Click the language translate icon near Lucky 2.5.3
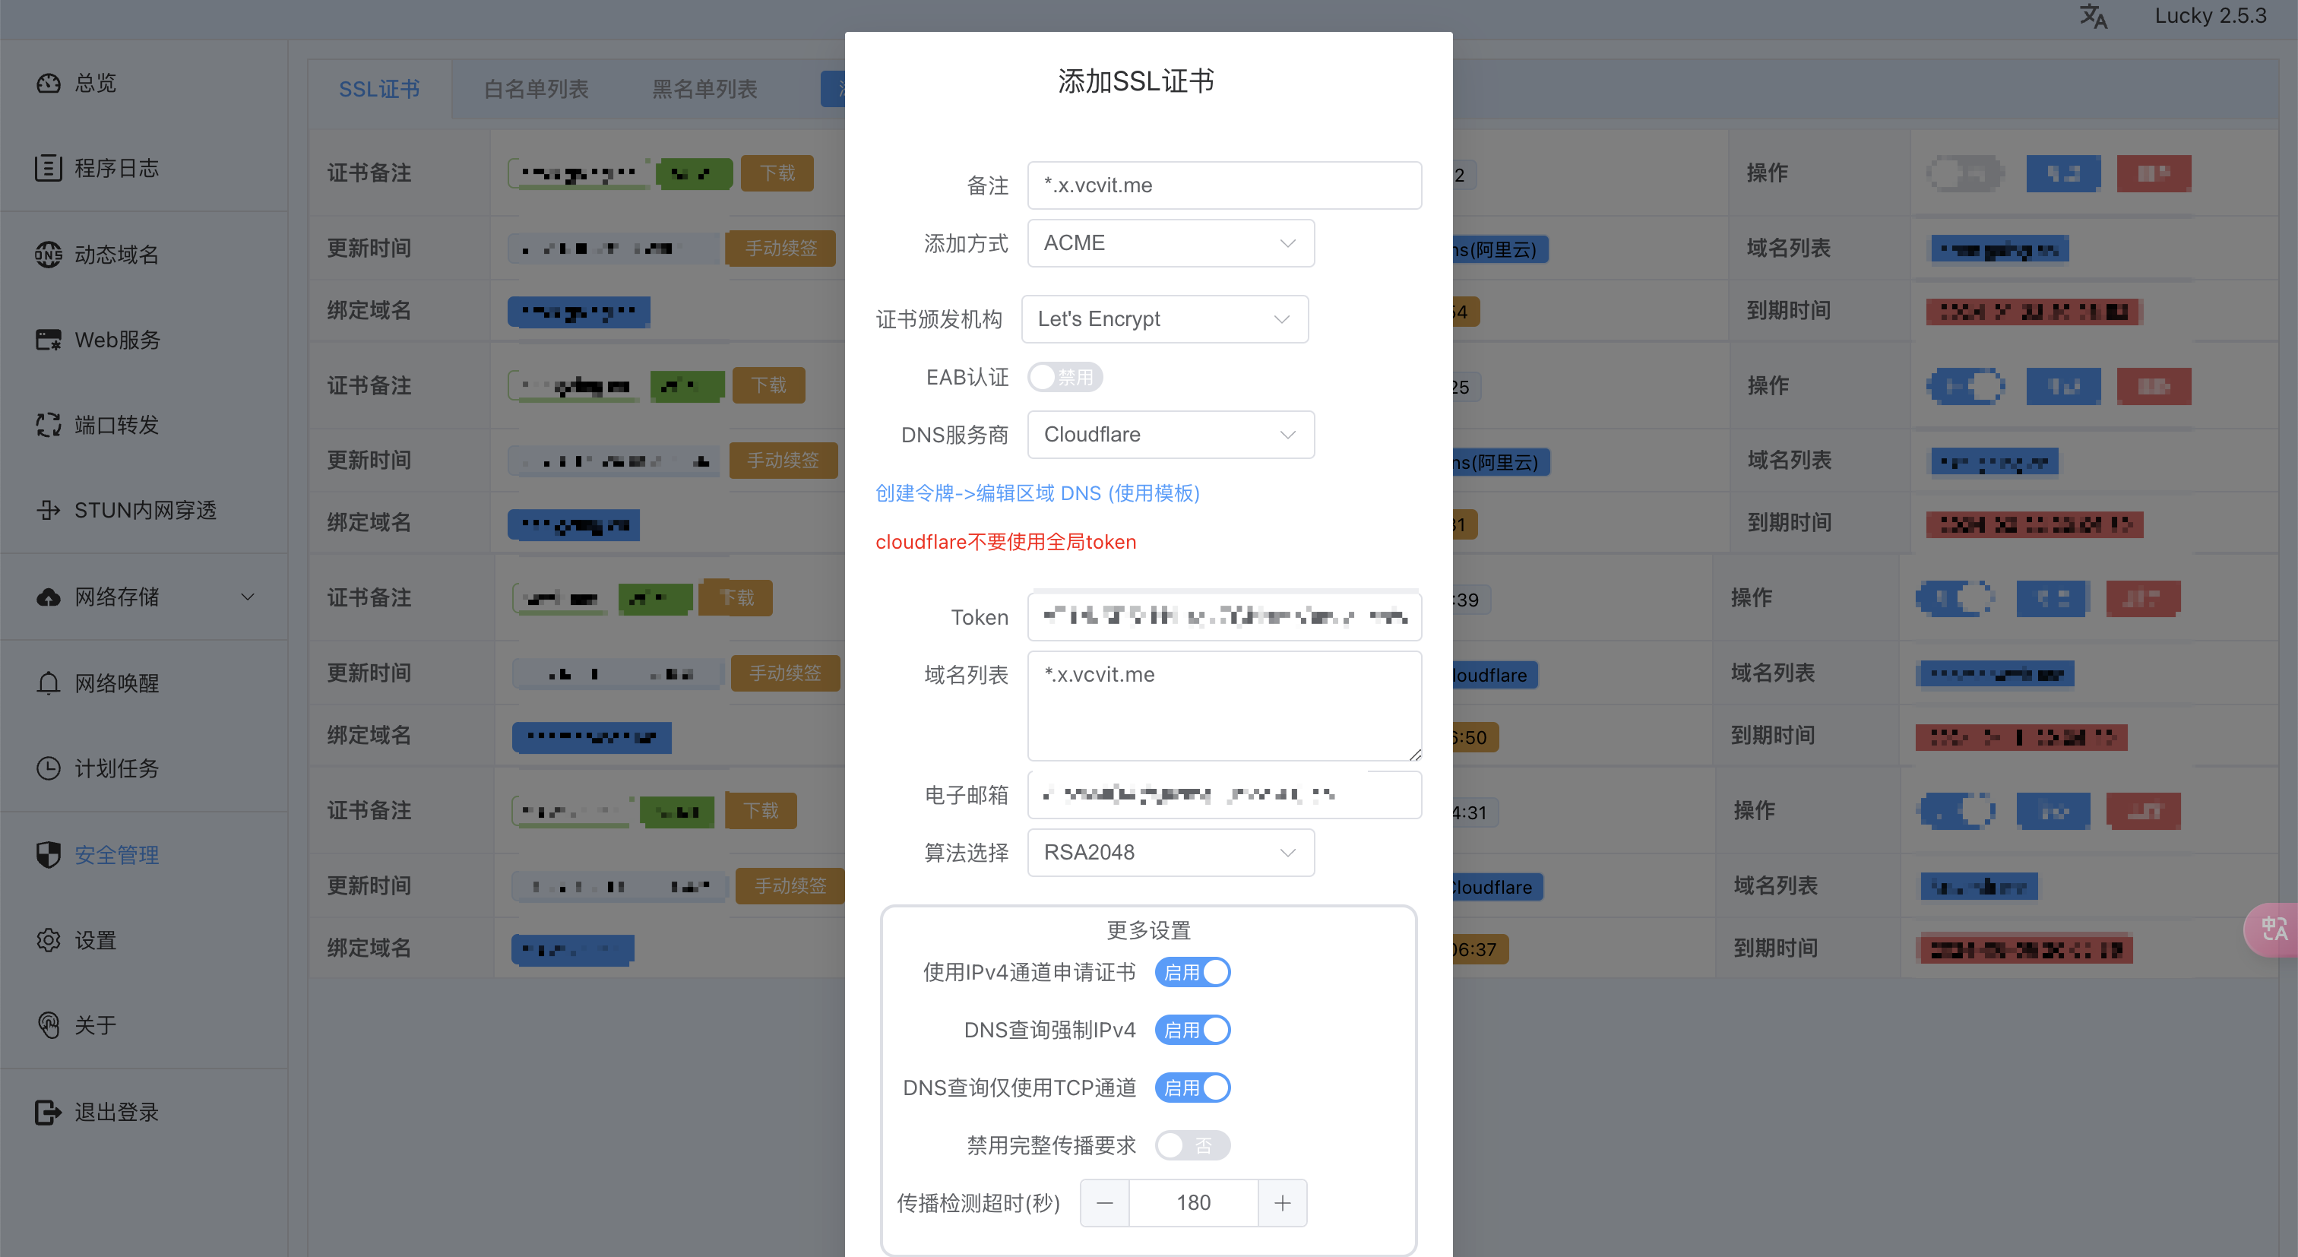 (2094, 16)
